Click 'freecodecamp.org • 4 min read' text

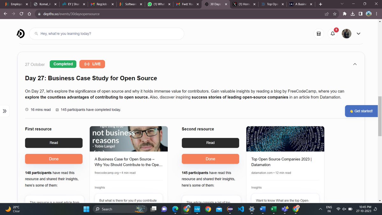click(115, 173)
